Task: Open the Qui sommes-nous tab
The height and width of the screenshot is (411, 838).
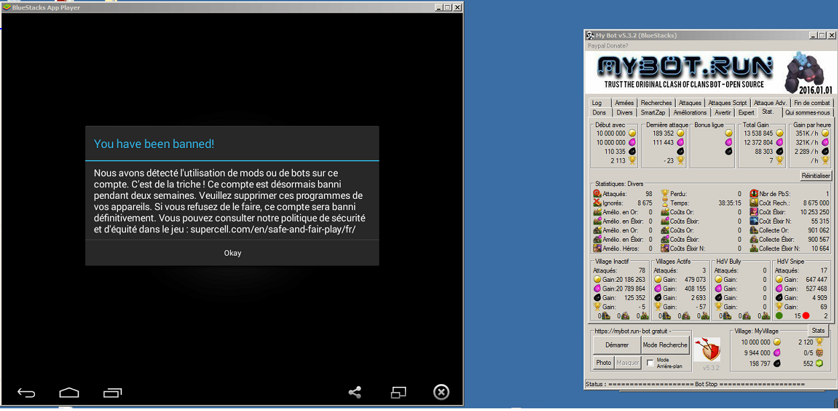Action: point(807,112)
